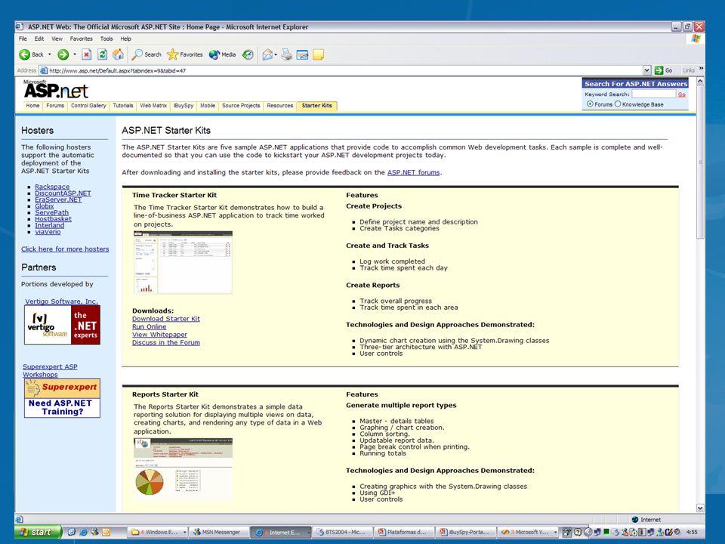Open the Favorites menu
The image size is (725, 544).
(82, 39)
